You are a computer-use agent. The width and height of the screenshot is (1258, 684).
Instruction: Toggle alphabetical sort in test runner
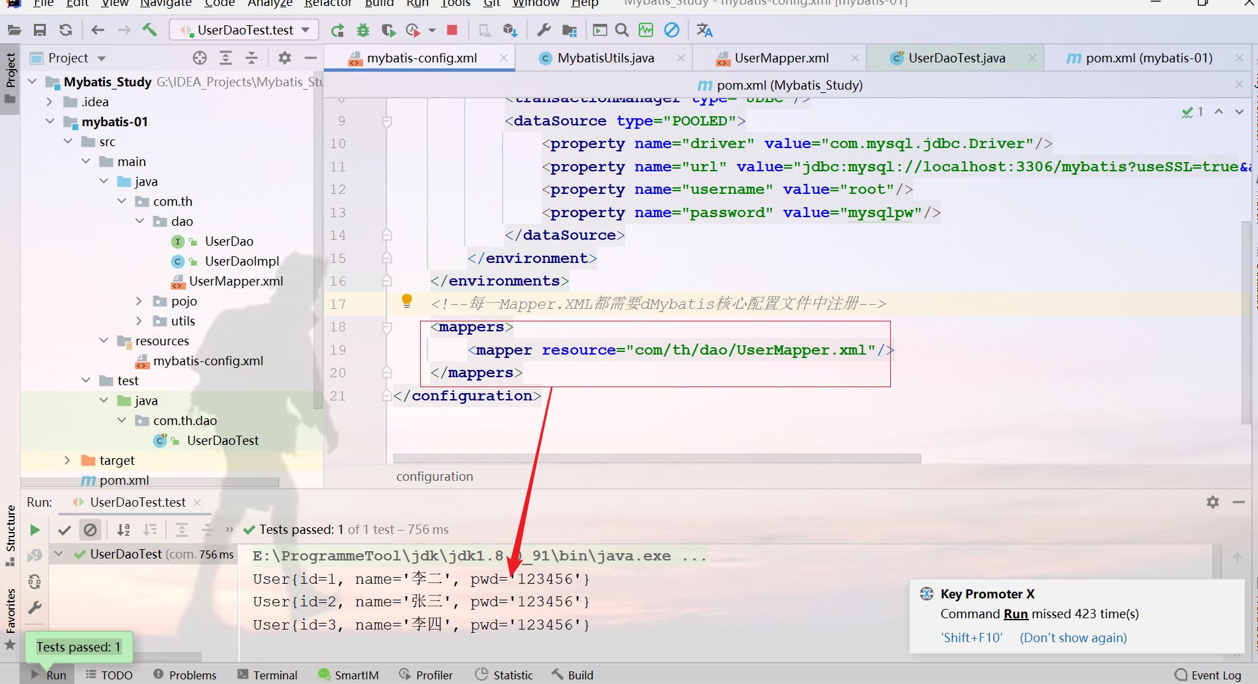[x=123, y=529]
